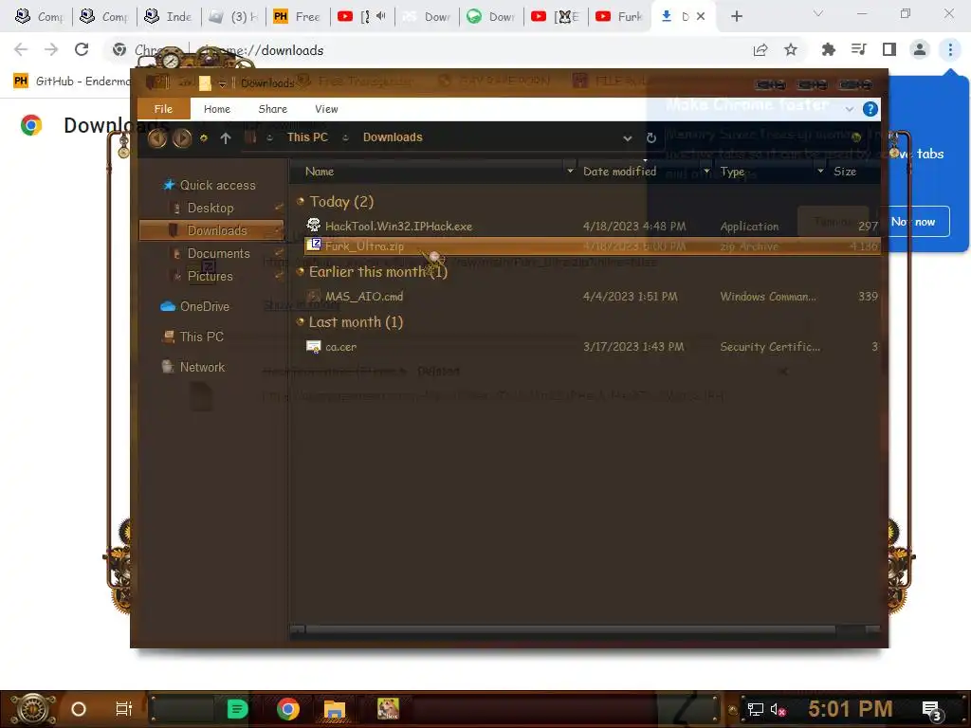The height and width of the screenshot is (728, 971).
Task: Open Explorer help question mark
Action: coord(870,109)
